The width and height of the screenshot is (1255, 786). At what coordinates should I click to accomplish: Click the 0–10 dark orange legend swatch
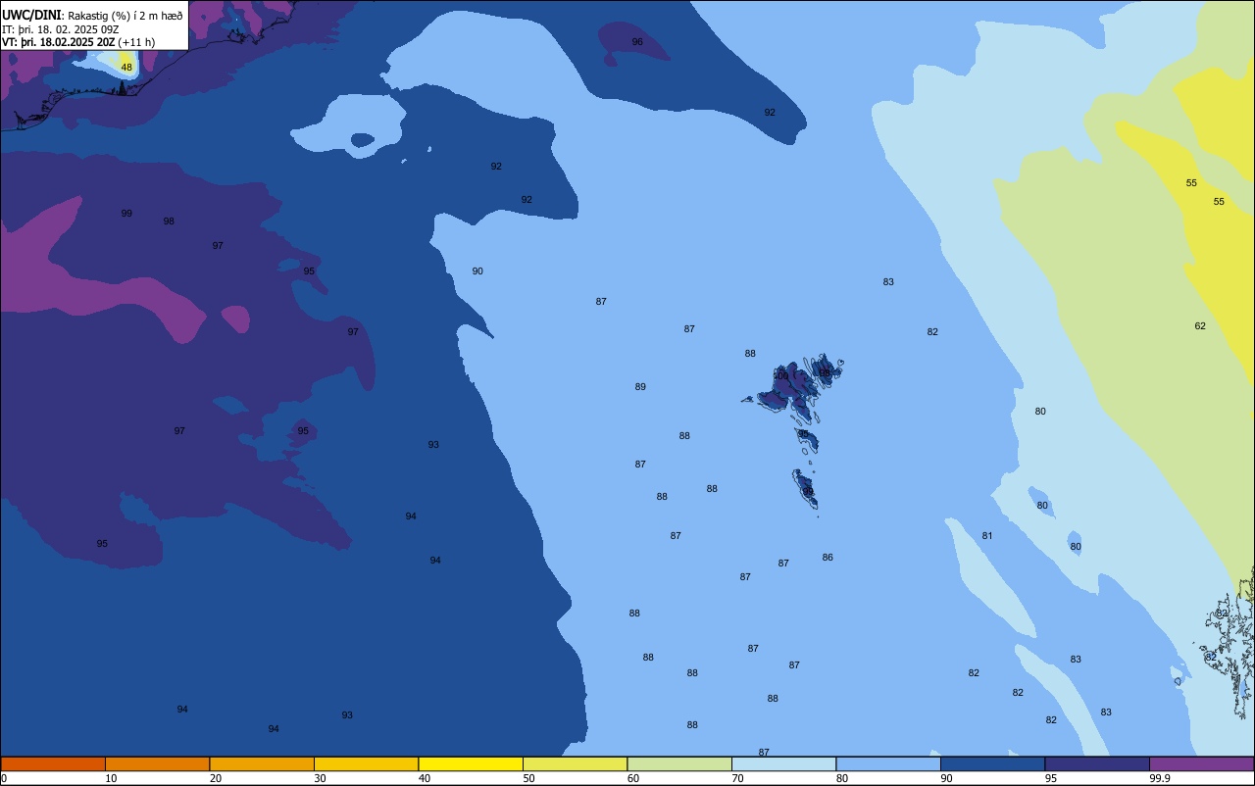click(53, 763)
